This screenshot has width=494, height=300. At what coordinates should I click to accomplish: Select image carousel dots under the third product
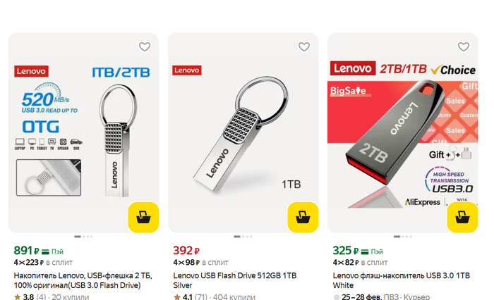[x=403, y=237]
